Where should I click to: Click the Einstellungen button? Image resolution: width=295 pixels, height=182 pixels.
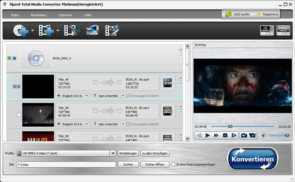pos(128,154)
